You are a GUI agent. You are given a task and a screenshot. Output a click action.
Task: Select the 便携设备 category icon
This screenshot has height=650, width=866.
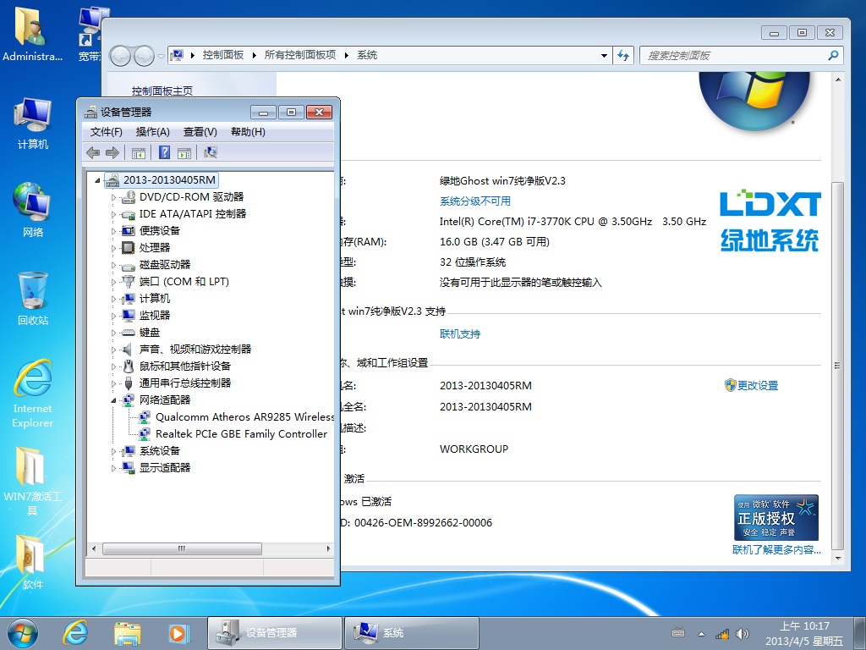click(129, 230)
